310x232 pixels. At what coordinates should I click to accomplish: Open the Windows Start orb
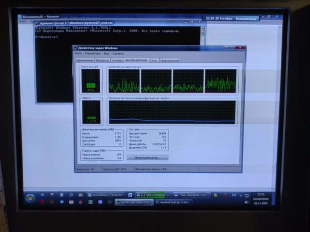[30, 198]
